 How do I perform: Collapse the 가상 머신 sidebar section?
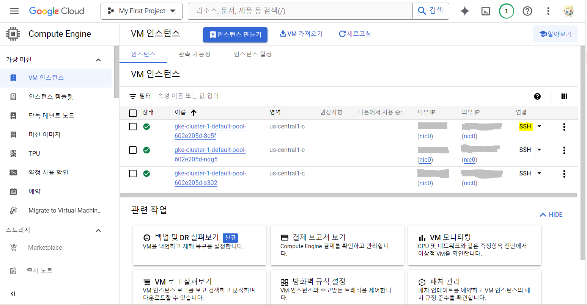(98, 60)
